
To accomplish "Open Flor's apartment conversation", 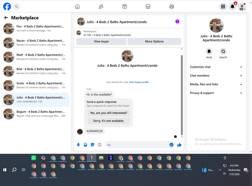I will [x=35, y=28].
